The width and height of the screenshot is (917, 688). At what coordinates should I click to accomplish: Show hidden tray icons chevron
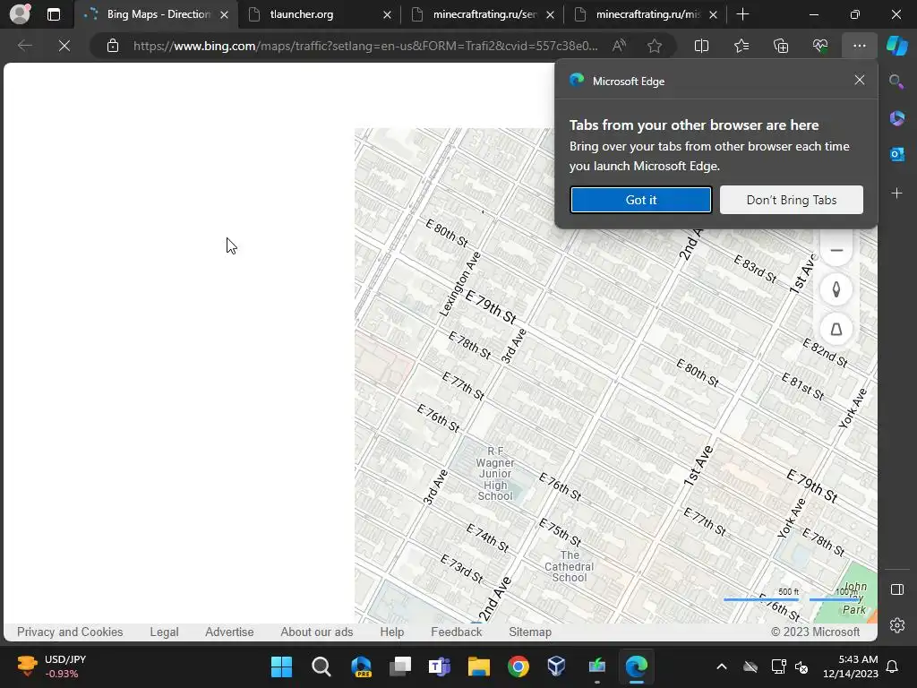point(722,666)
